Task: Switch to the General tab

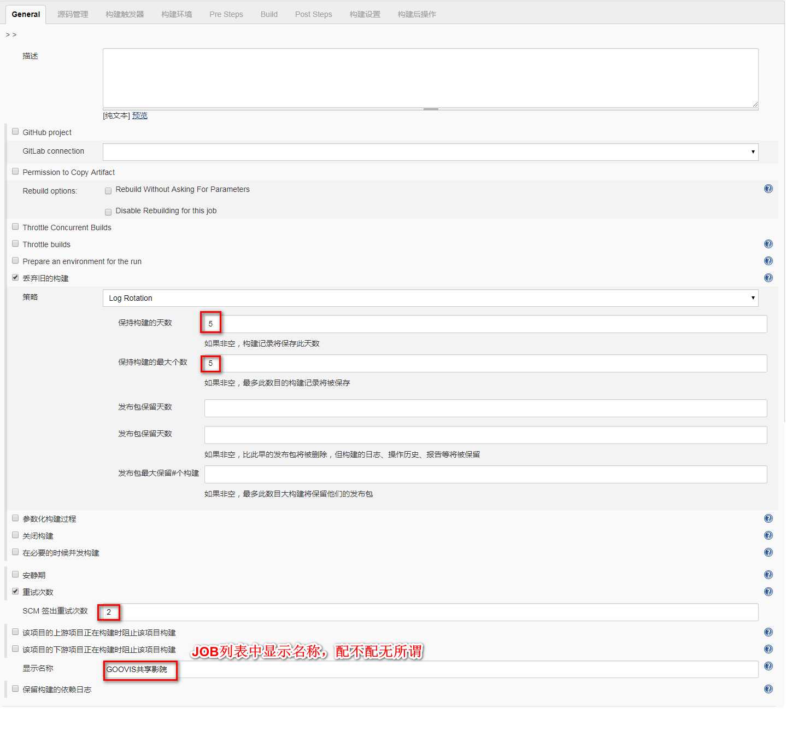Action: [26, 14]
